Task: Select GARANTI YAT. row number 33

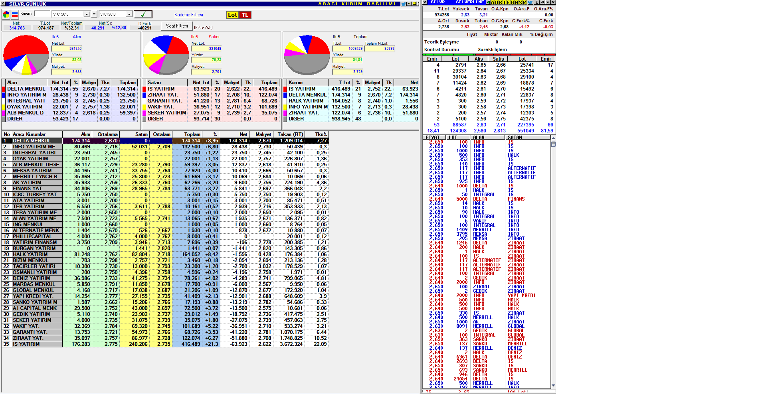Action: coord(165,332)
